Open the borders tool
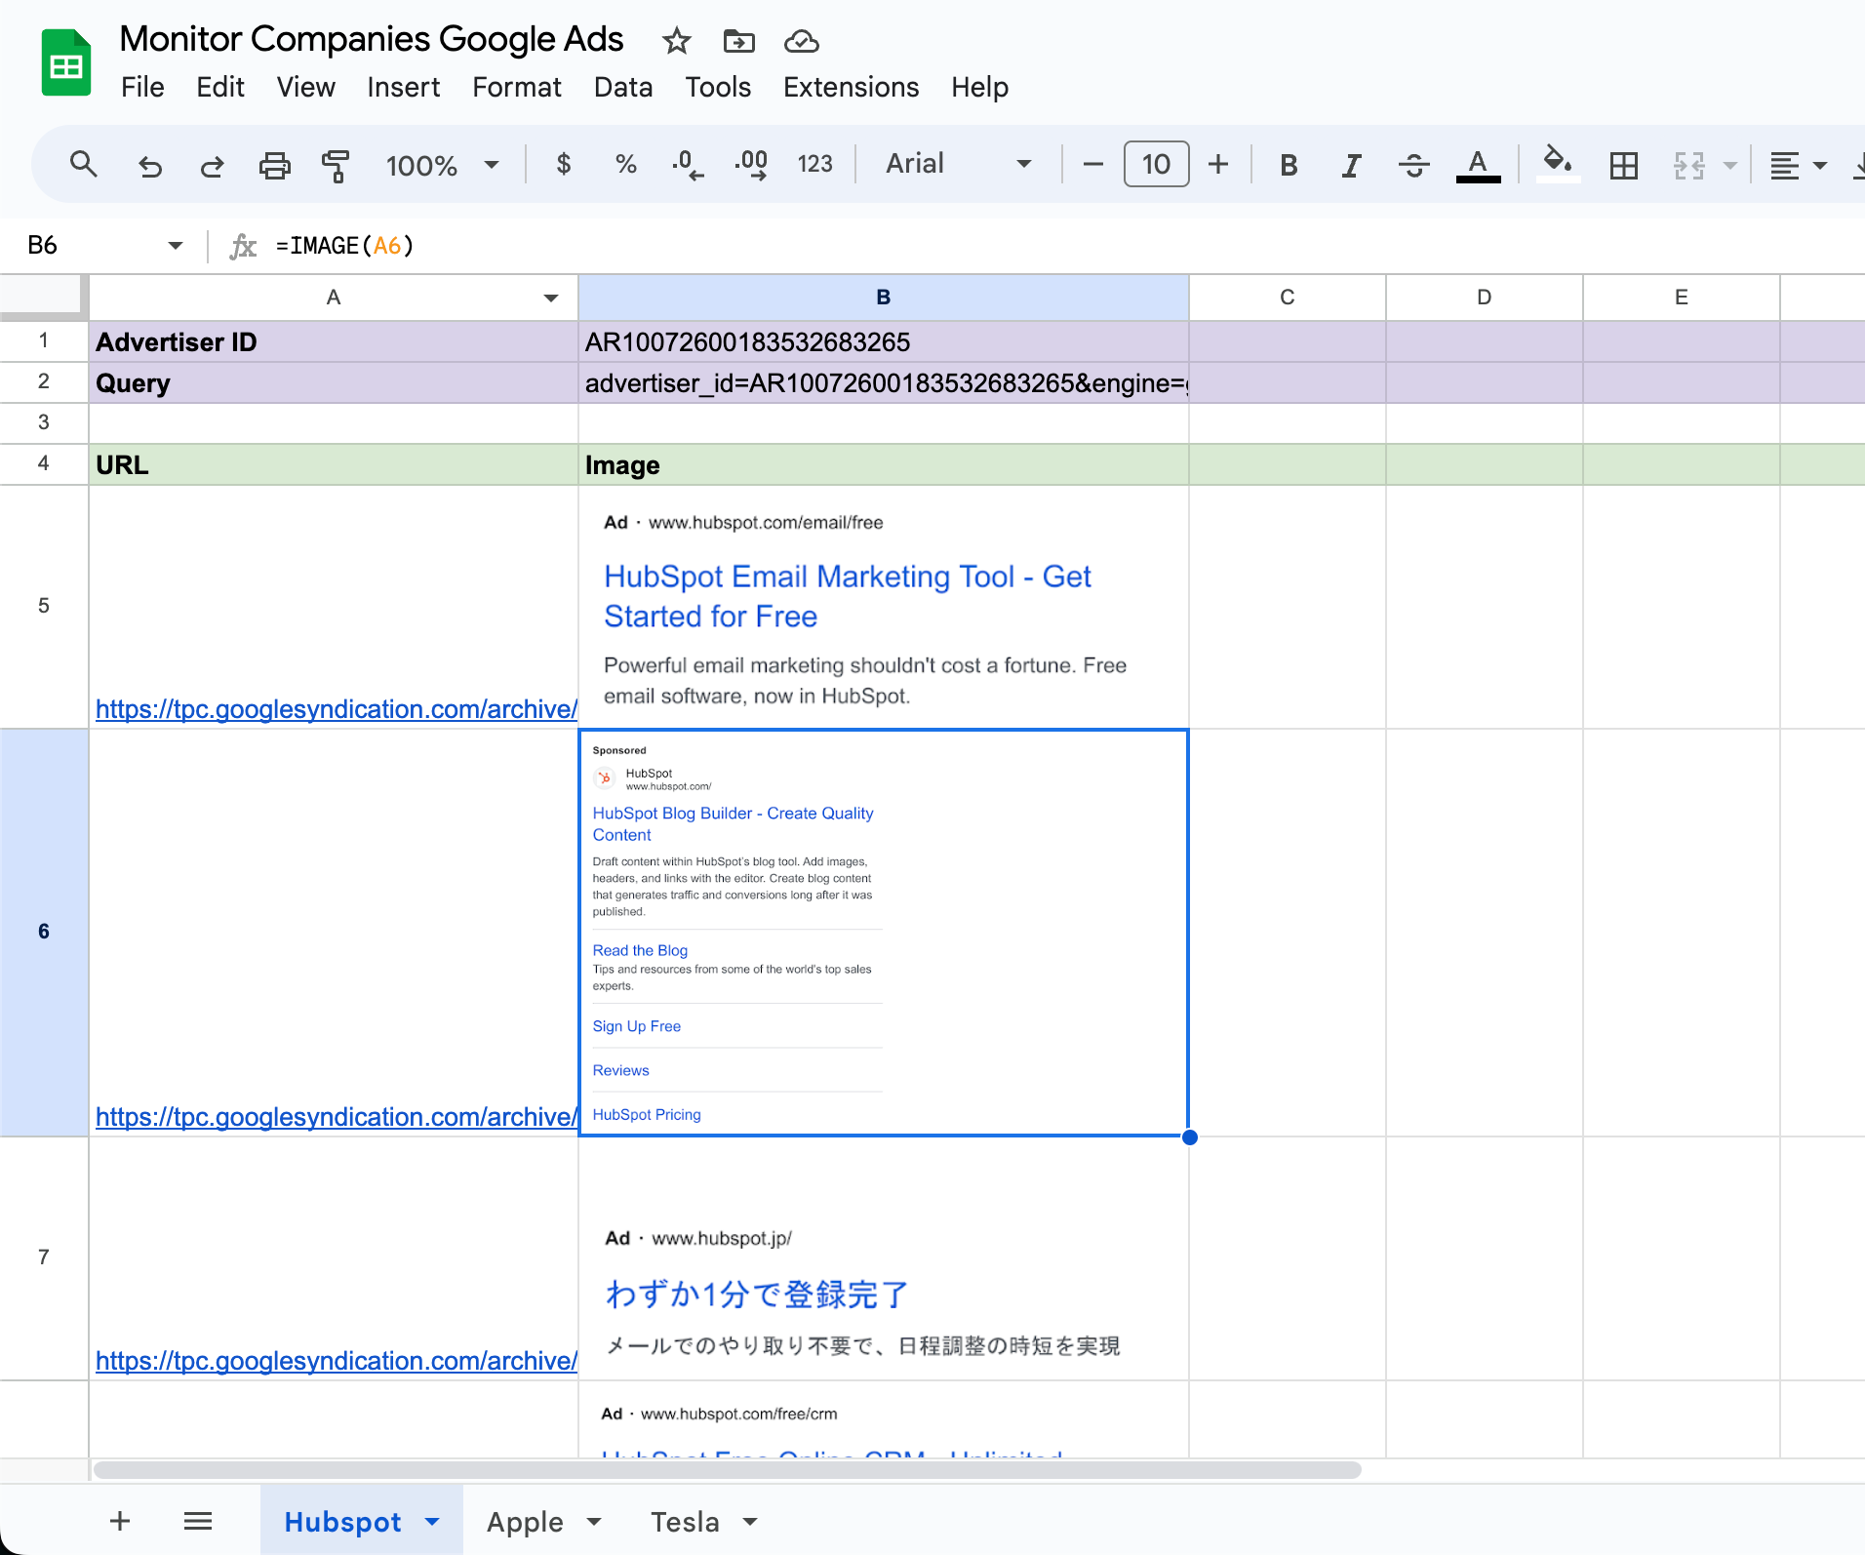Screen dimensions: 1865x1555 click(x=1623, y=165)
